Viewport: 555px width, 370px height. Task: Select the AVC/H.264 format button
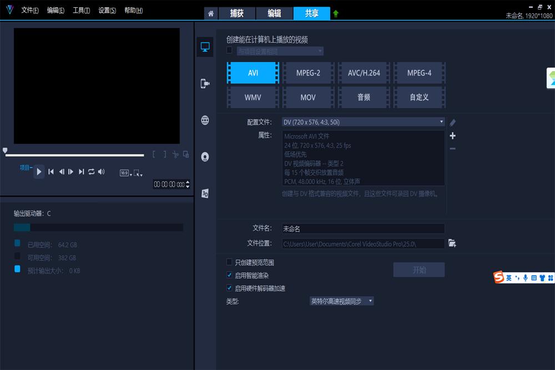(x=364, y=72)
